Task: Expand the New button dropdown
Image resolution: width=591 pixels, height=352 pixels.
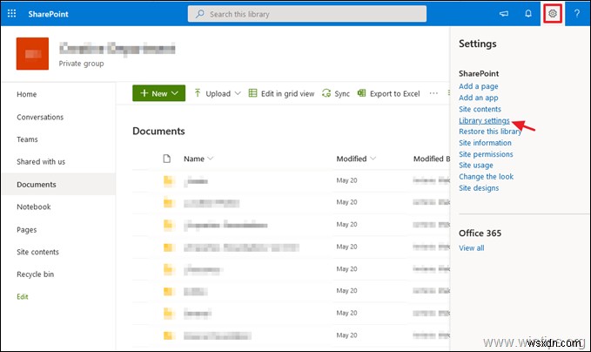Action: click(x=175, y=93)
